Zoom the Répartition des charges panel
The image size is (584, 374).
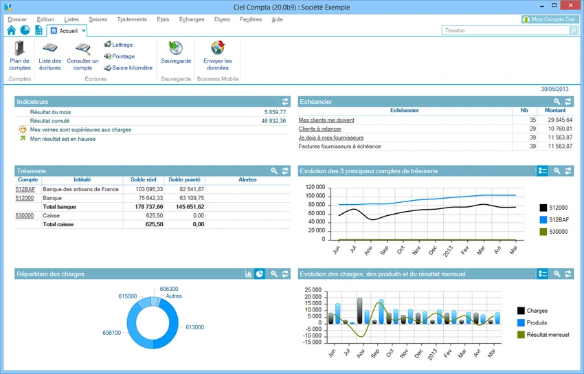click(x=274, y=274)
